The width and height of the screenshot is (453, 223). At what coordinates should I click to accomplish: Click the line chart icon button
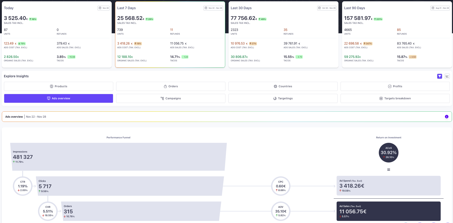pyautogui.click(x=447, y=76)
